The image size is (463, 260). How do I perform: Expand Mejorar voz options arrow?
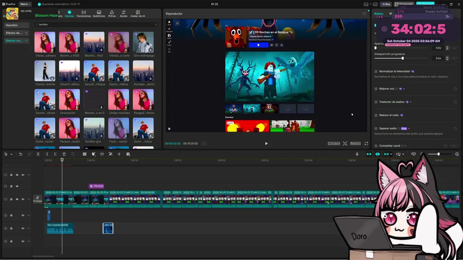[404, 89]
